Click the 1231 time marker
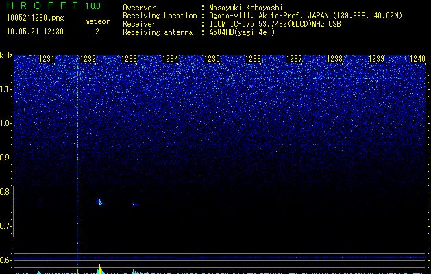The image size is (431, 274). click(x=47, y=59)
